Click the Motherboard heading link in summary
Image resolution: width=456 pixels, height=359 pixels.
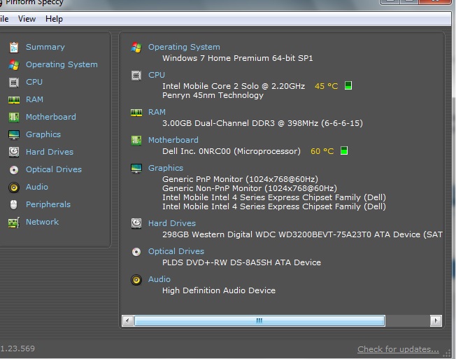(173, 140)
